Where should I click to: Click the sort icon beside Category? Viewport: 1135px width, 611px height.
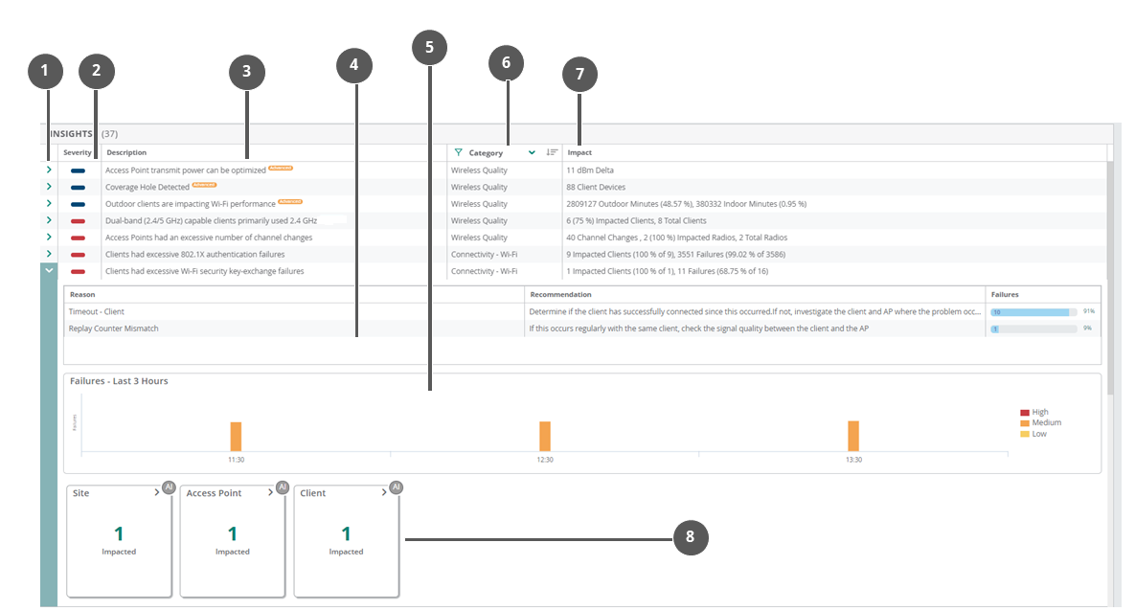click(552, 153)
